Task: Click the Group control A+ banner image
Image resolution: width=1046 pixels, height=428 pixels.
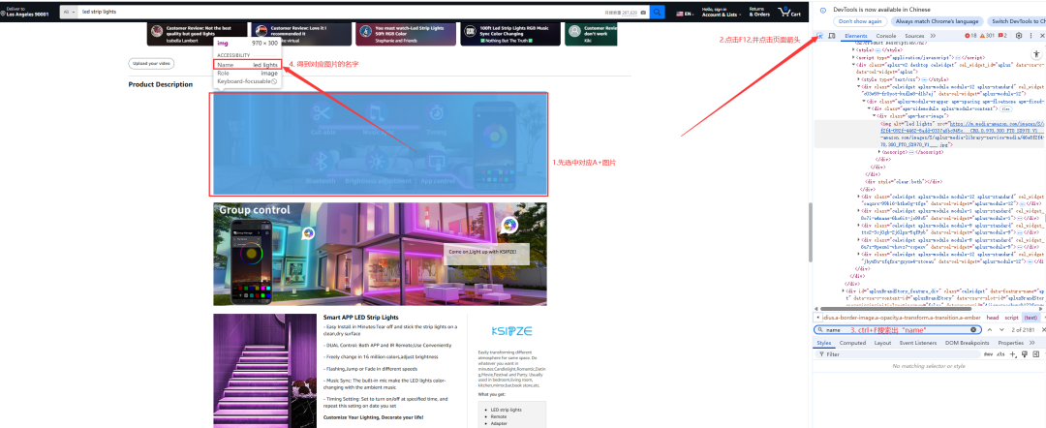Action: point(381,254)
